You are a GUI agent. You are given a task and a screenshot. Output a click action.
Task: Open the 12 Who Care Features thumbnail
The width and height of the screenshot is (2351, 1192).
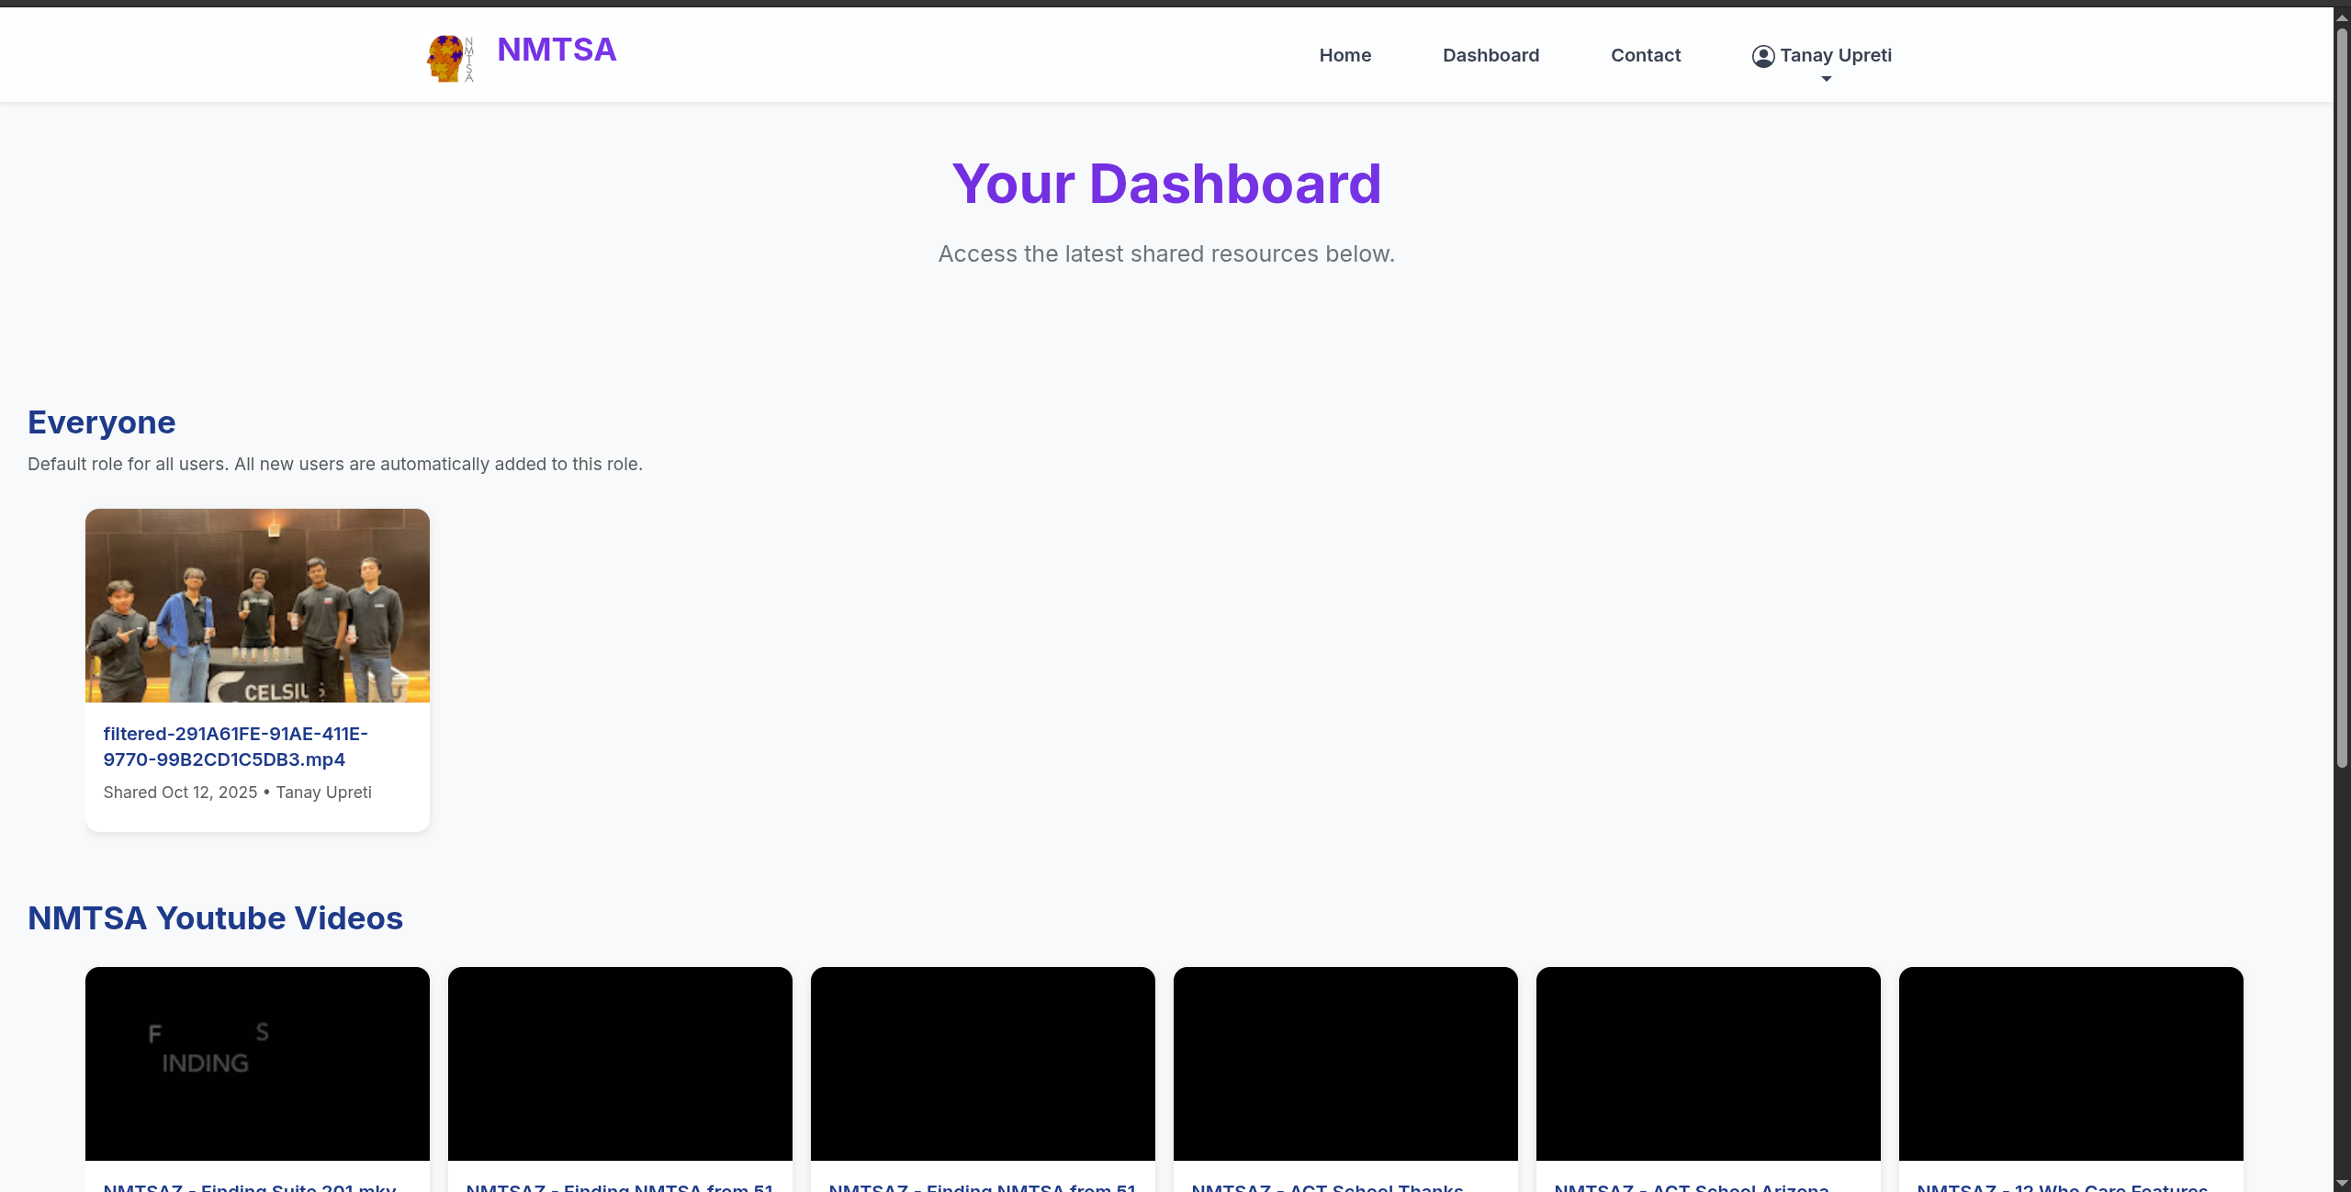2071,1063
